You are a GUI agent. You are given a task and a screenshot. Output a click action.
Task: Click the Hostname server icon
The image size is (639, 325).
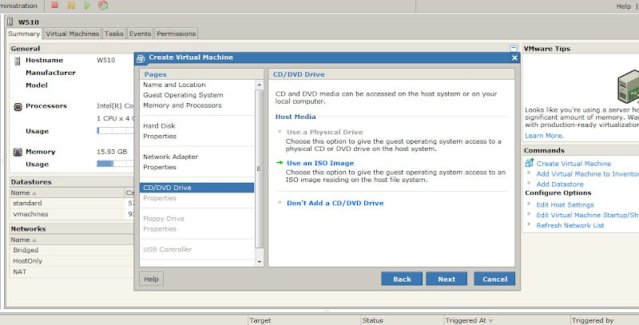[x=18, y=61]
